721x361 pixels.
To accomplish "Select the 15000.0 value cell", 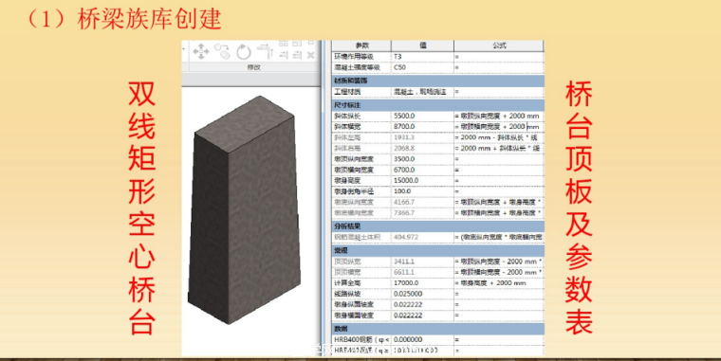I will (422, 180).
